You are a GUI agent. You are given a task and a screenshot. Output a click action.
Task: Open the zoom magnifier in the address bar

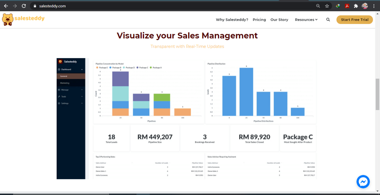[318, 6]
